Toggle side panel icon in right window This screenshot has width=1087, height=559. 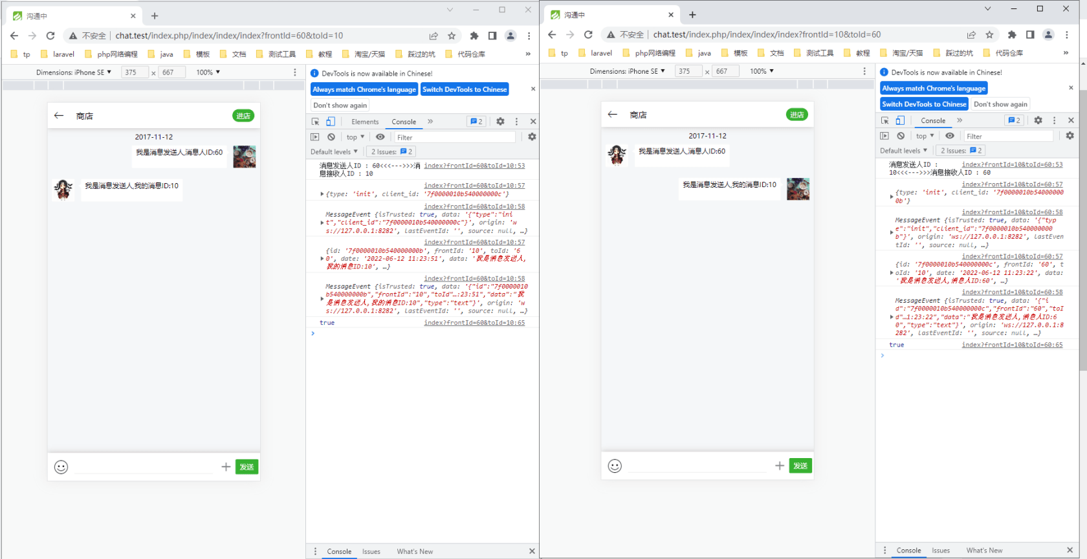point(1030,34)
